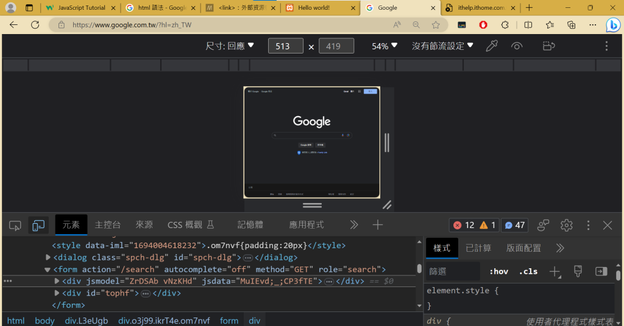
Task: Reload the page with the refresh icon
Action: (35, 24)
